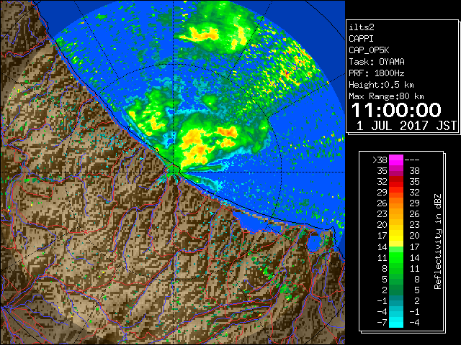The height and width of the screenshot is (345, 461).
Task: Pick the cyan -7 to -4 dBZ legend swatch
Action: pos(396,323)
